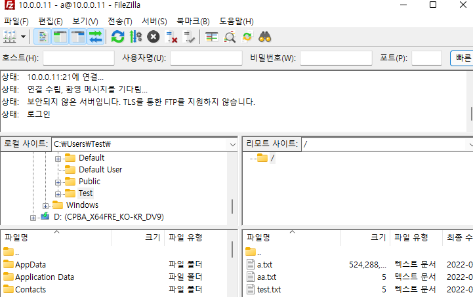Screen dimensions: 473x297
Task: Open the 도움말(H) menu
Action: point(236,21)
